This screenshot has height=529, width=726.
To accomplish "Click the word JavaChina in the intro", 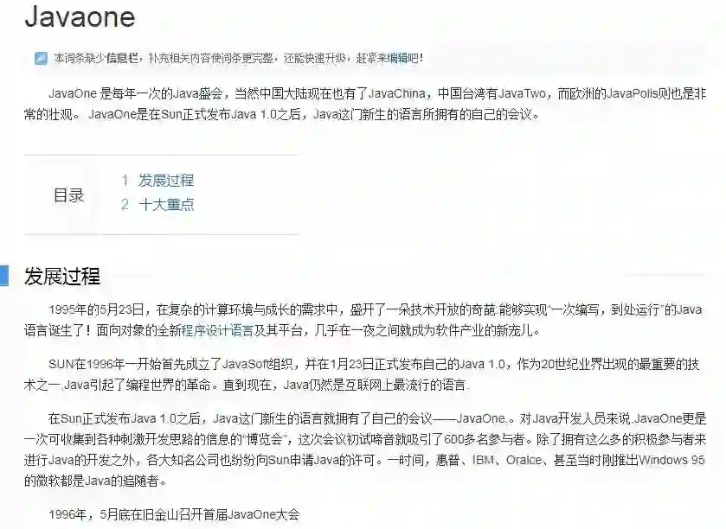I will pos(397,93).
